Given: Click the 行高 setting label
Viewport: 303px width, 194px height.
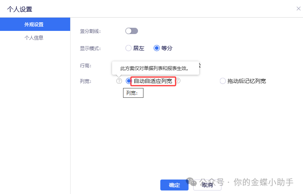Looking at the screenshot, I should click(85, 65).
